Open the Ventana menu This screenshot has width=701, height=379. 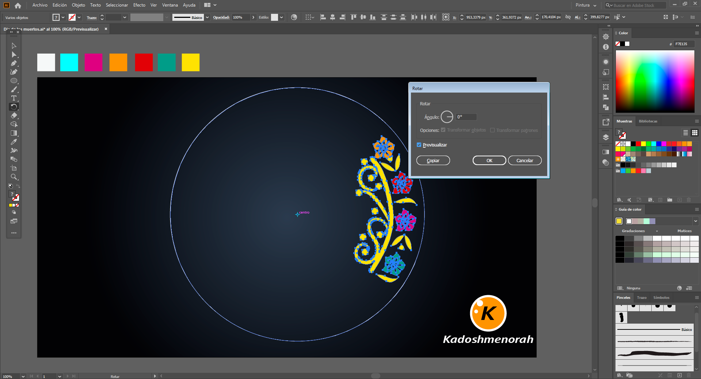(x=170, y=5)
